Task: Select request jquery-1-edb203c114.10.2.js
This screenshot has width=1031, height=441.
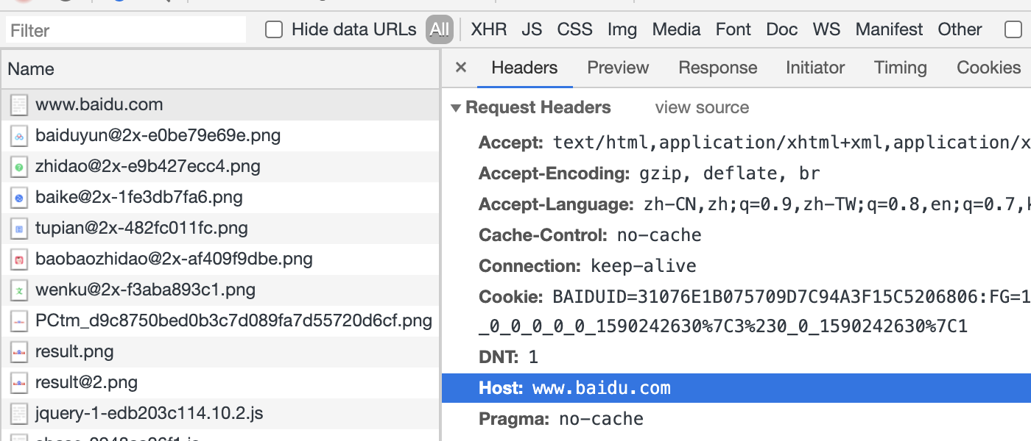Action: click(x=219, y=413)
